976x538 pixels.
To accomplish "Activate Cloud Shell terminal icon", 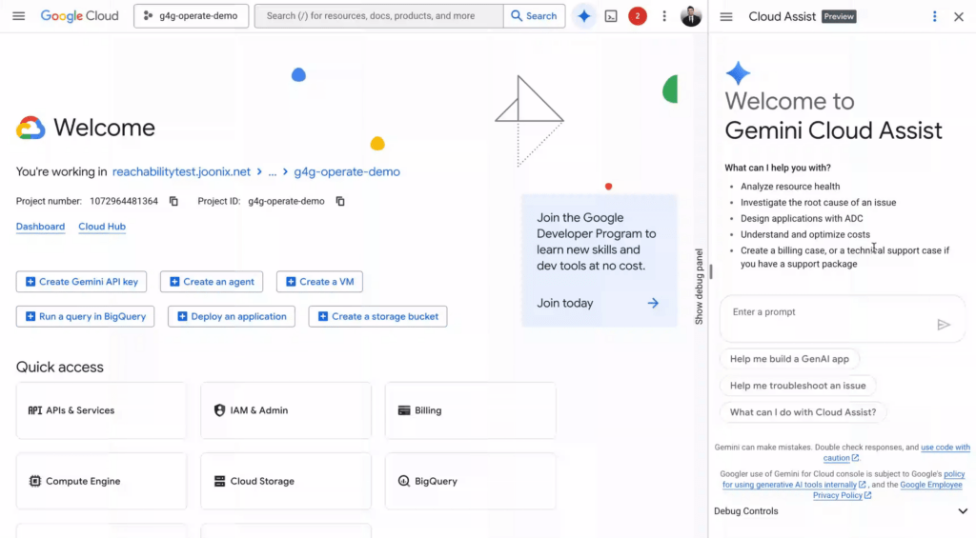I will point(611,16).
